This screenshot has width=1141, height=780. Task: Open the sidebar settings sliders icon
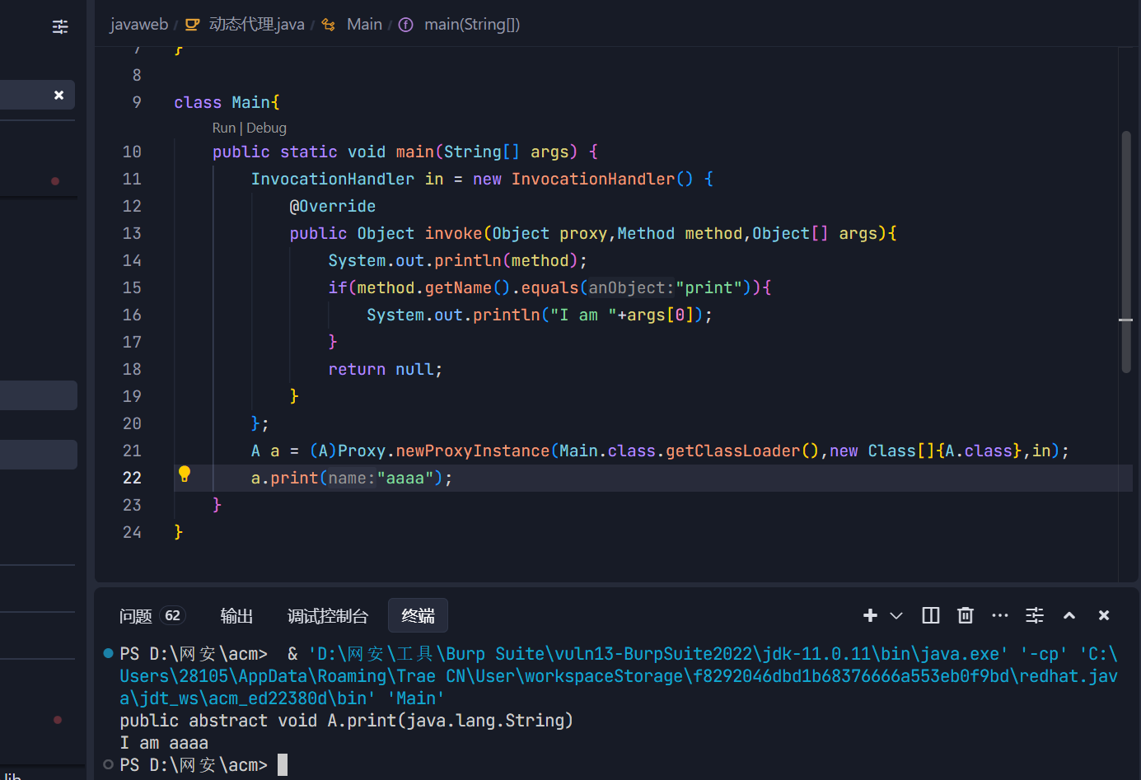[60, 27]
